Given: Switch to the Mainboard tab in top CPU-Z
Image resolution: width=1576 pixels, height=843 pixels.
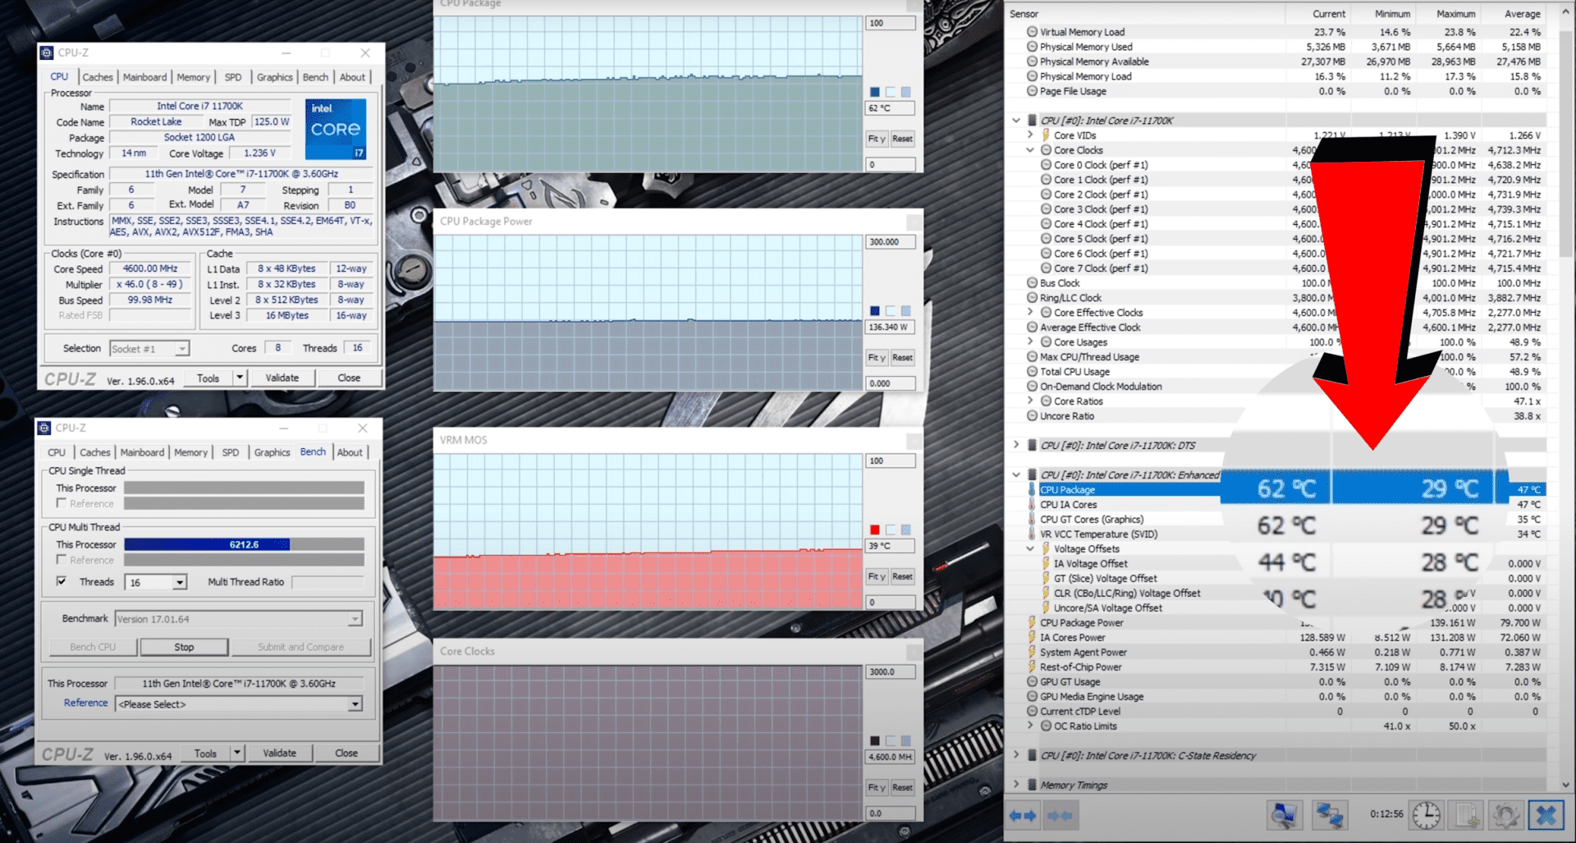Looking at the screenshot, I should click(144, 77).
